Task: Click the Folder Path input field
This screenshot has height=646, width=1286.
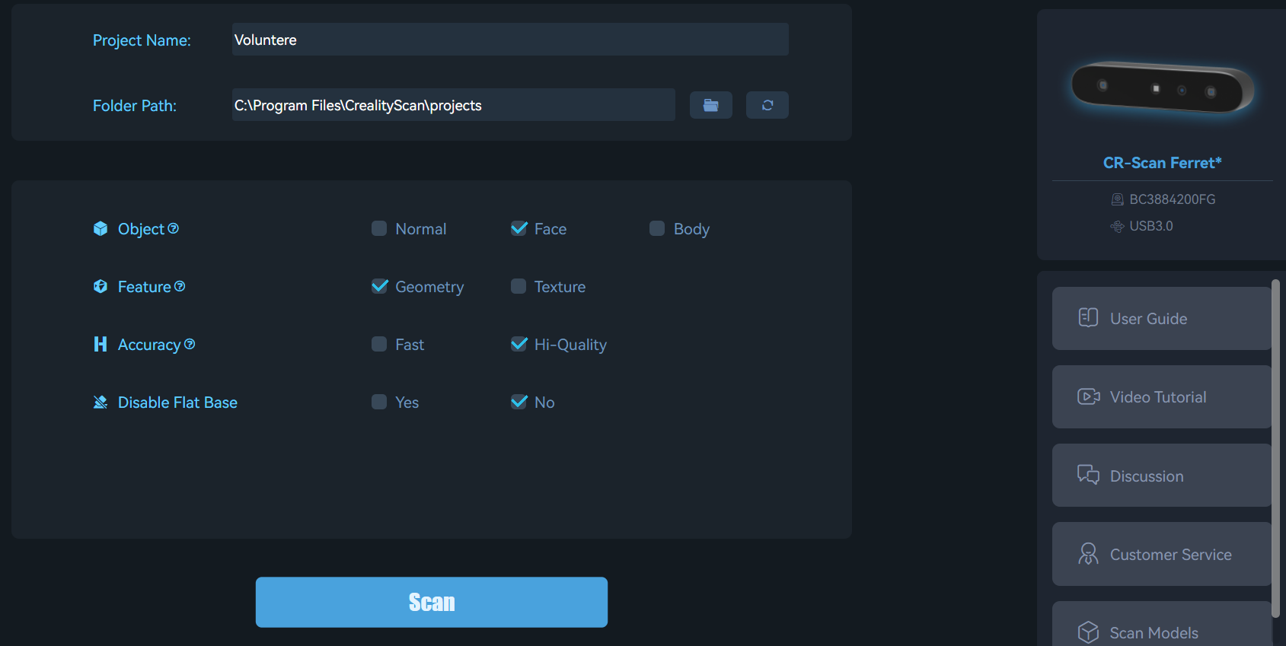Action: [454, 105]
